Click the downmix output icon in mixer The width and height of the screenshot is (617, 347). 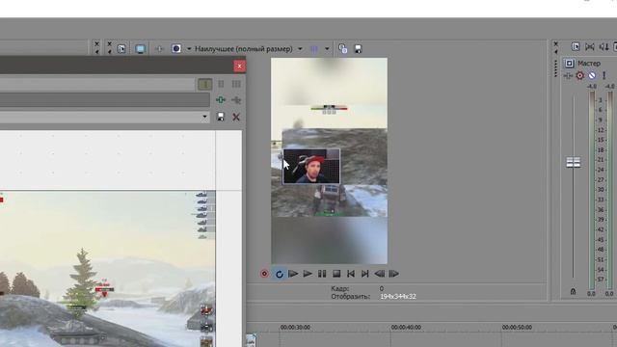point(589,47)
